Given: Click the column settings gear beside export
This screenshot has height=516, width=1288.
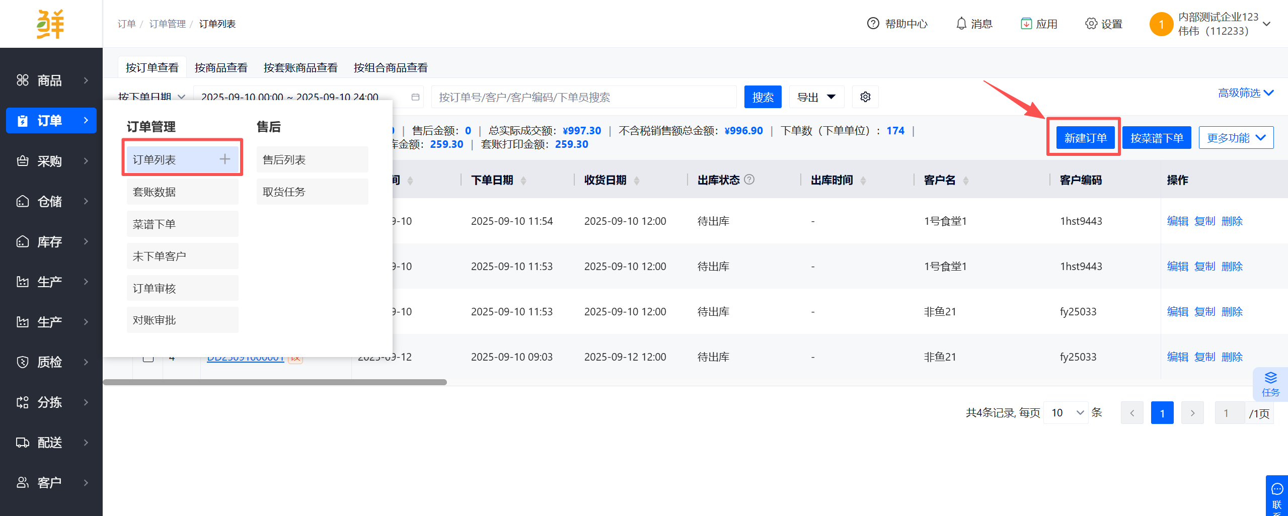Looking at the screenshot, I should (865, 97).
